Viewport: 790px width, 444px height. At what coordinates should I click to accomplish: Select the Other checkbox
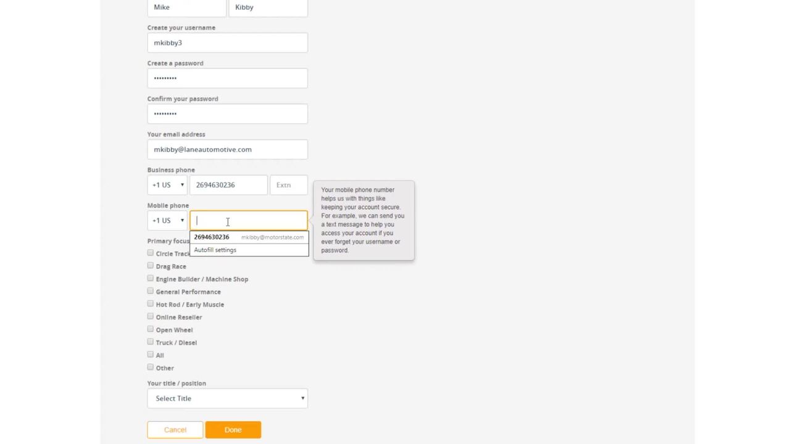point(151,368)
